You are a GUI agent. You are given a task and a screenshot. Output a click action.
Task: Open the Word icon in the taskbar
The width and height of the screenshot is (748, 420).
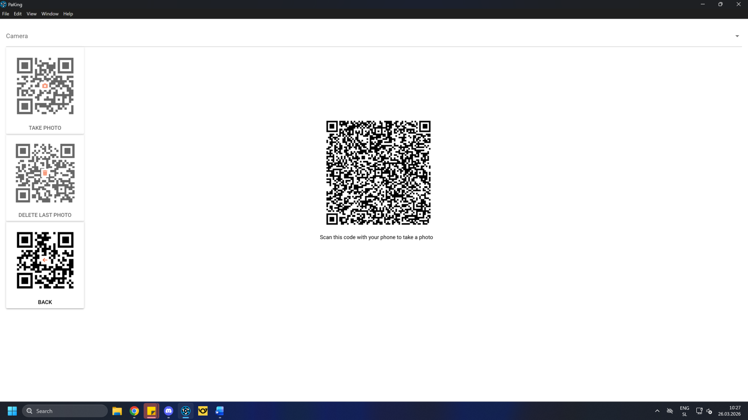[220, 411]
